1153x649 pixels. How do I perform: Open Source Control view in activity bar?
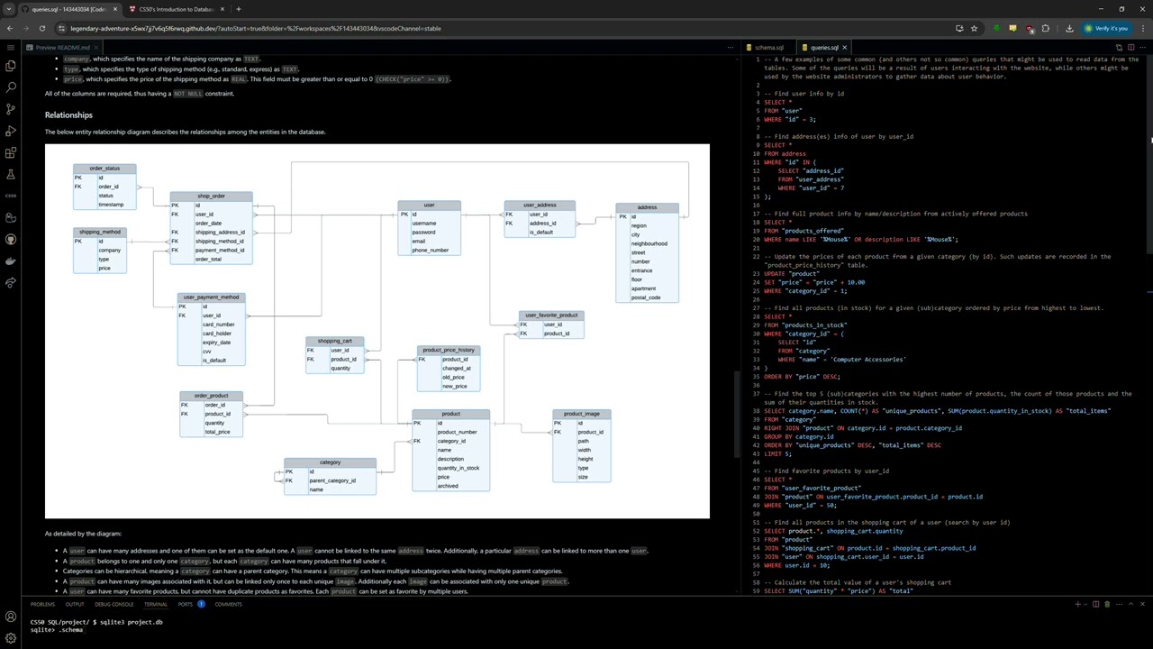click(x=10, y=109)
